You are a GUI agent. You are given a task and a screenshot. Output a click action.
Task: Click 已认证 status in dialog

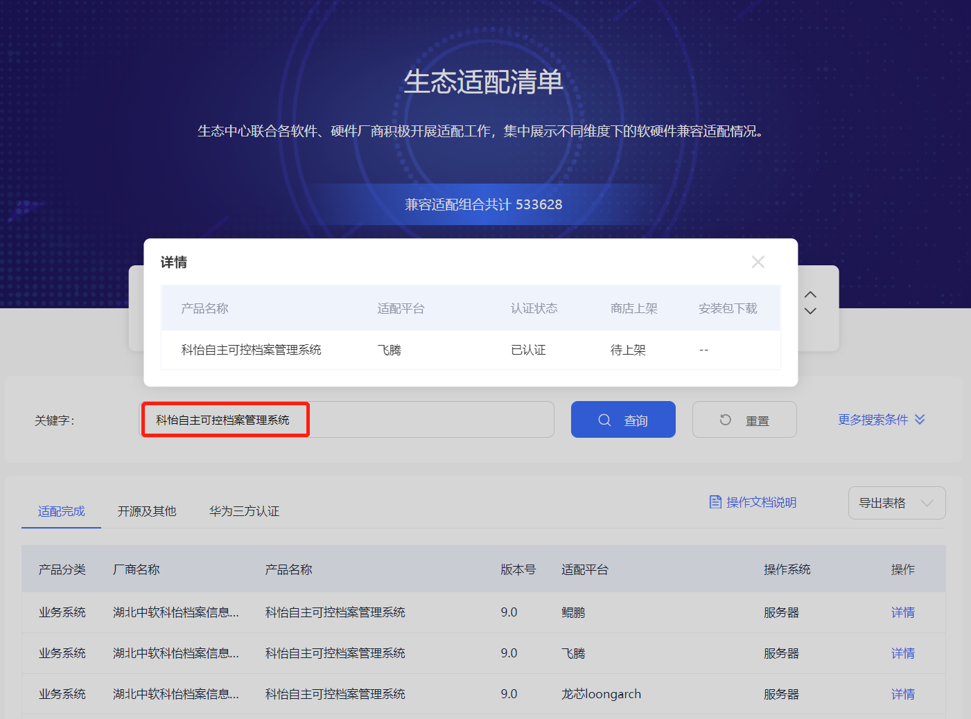tap(528, 350)
